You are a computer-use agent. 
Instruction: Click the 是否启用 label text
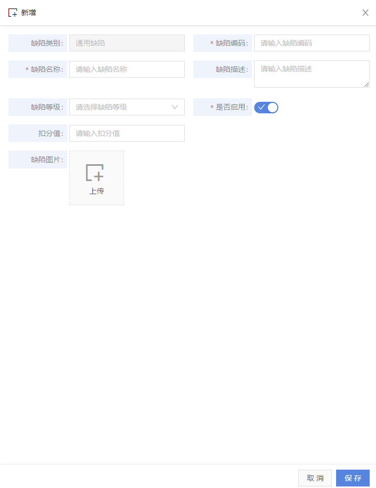tap(232, 107)
